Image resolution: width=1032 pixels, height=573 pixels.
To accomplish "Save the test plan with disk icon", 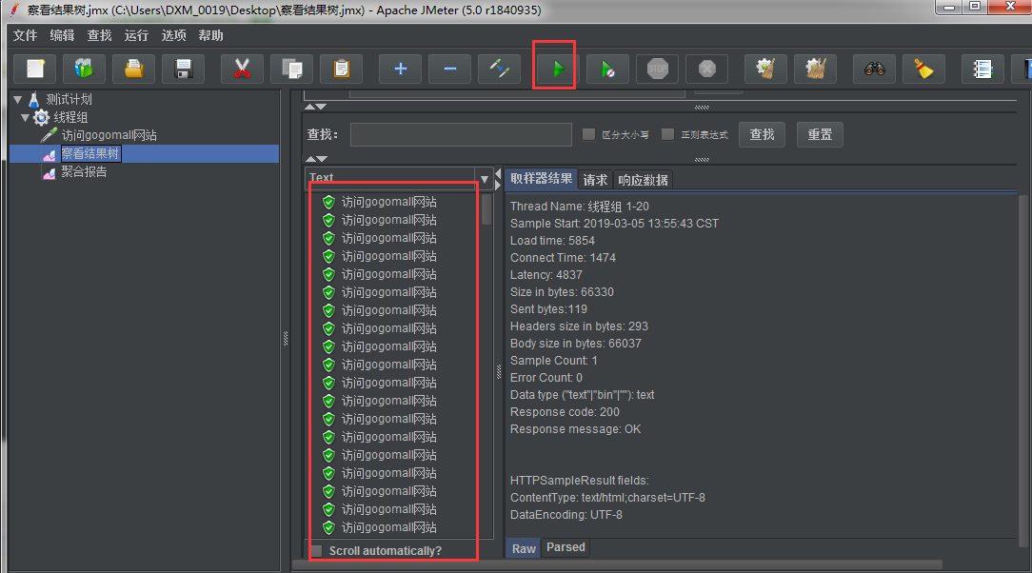I will point(183,69).
